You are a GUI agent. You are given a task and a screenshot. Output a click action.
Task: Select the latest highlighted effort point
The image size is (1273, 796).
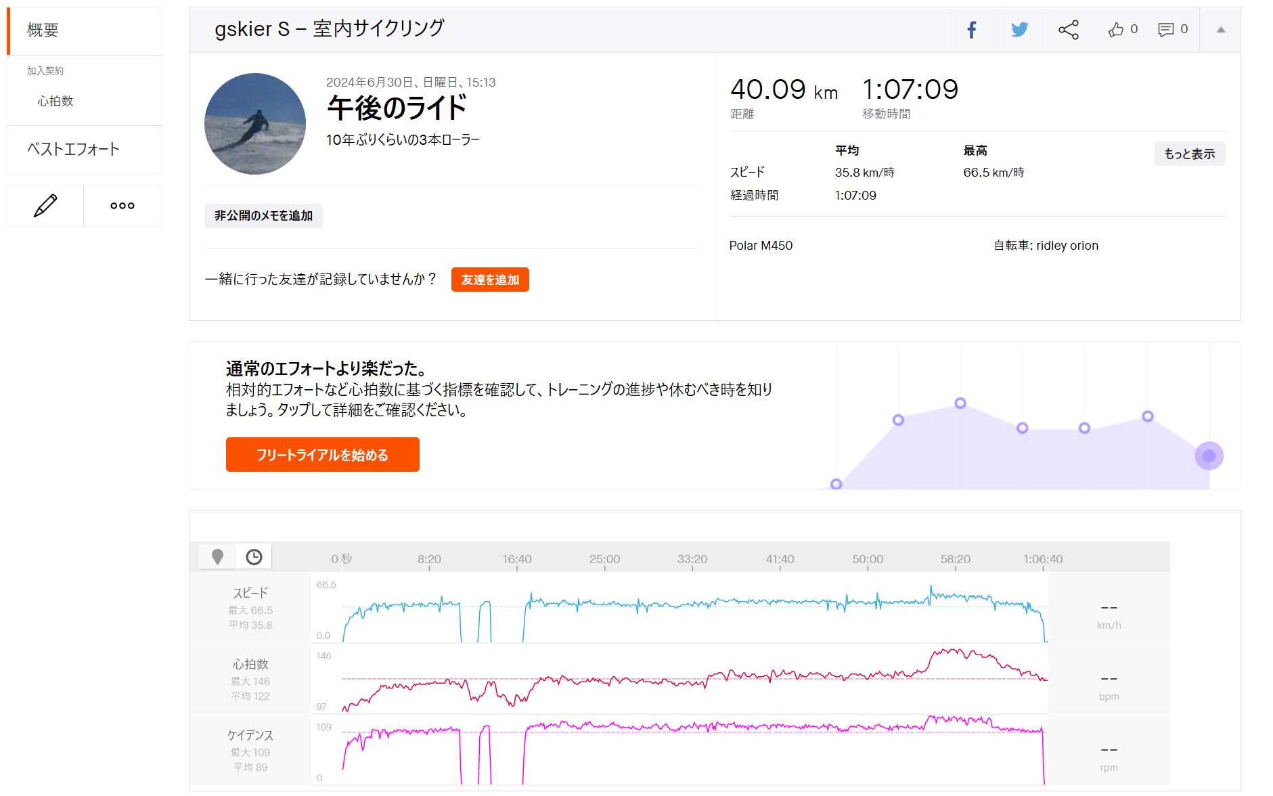pos(1209,456)
